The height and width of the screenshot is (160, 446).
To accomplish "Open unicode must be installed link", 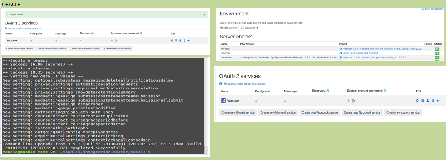I will pyautogui.click(x=360, y=53).
